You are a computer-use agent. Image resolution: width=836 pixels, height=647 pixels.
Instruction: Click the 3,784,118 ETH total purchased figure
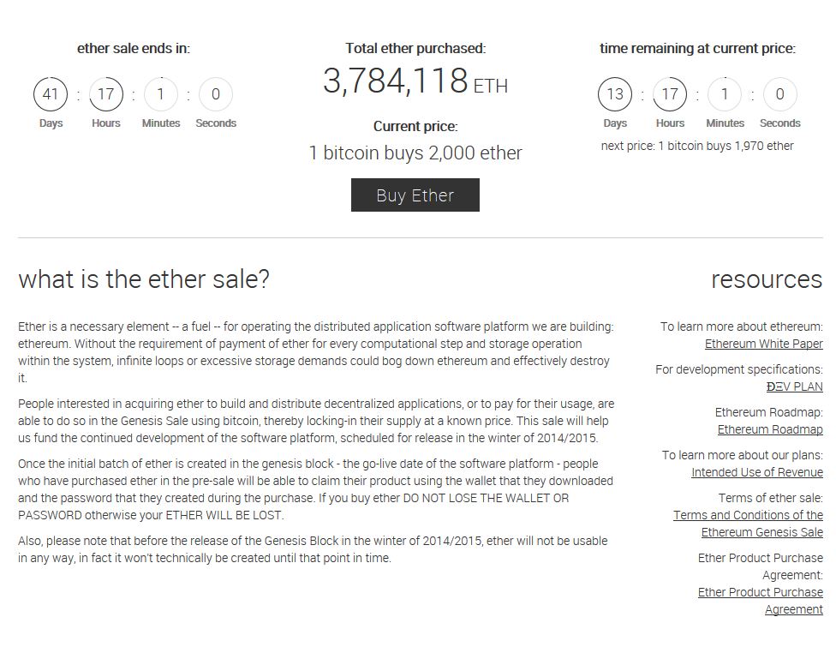click(415, 81)
